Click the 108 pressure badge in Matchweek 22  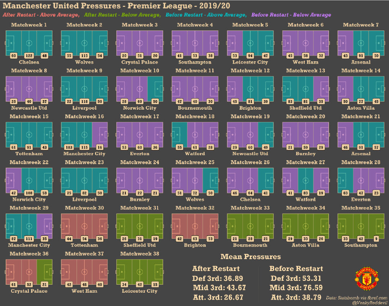tap(29, 193)
